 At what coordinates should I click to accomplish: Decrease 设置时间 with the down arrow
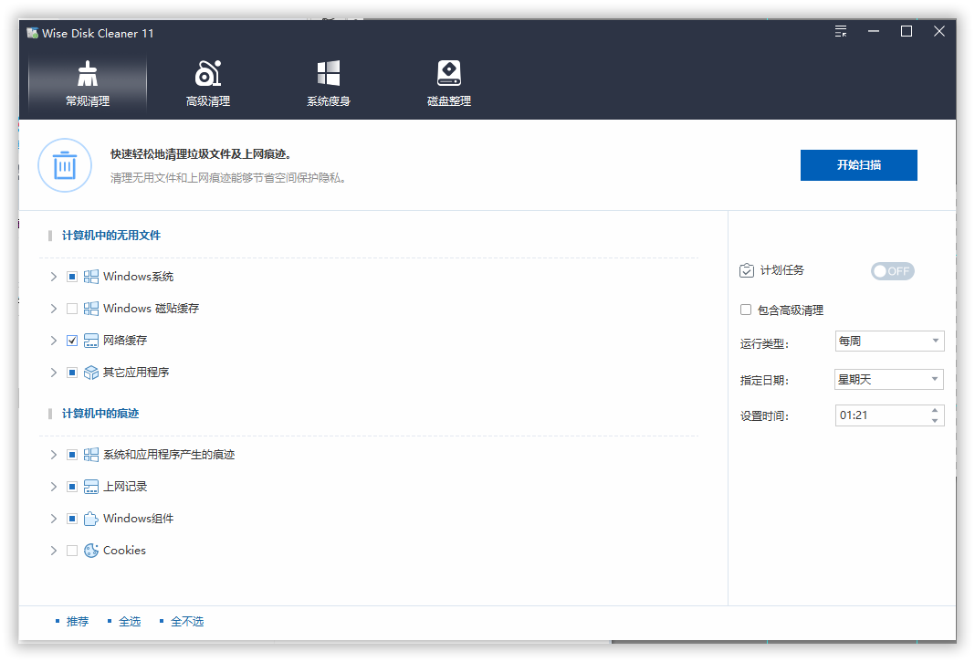click(935, 421)
